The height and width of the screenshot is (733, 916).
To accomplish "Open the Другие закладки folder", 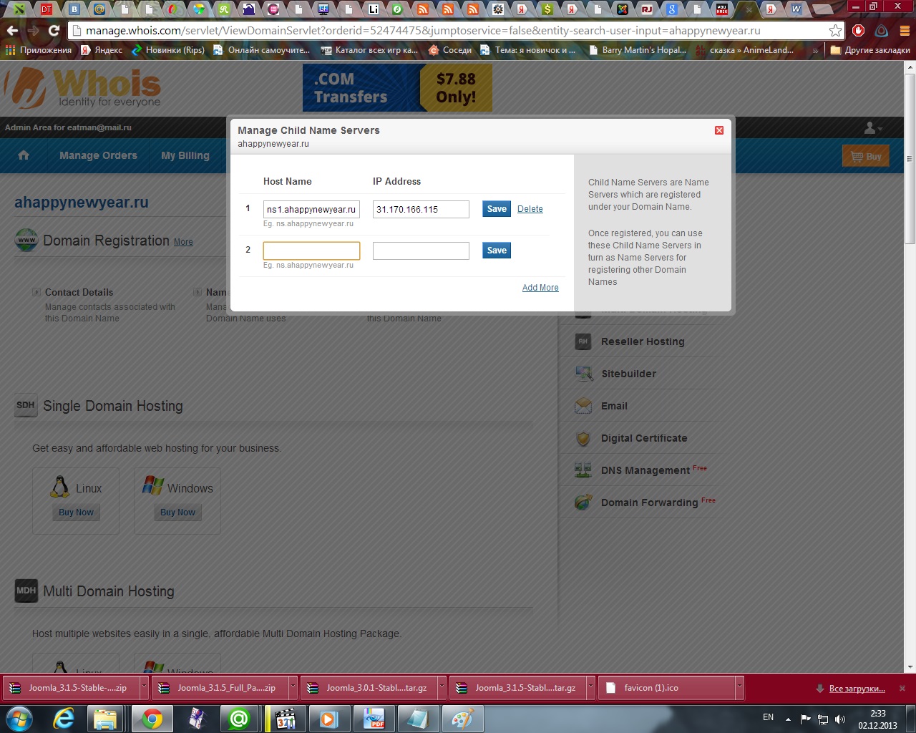I will (x=869, y=50).
